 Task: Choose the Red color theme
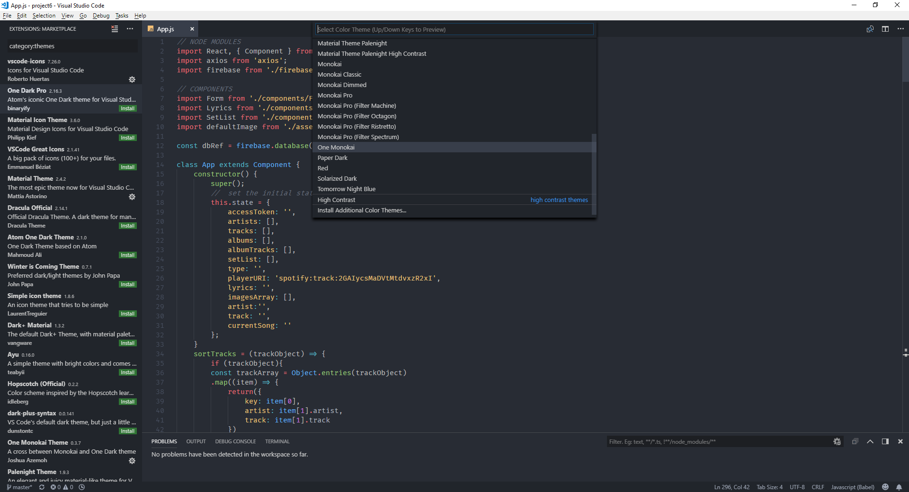tap(452, 168)
